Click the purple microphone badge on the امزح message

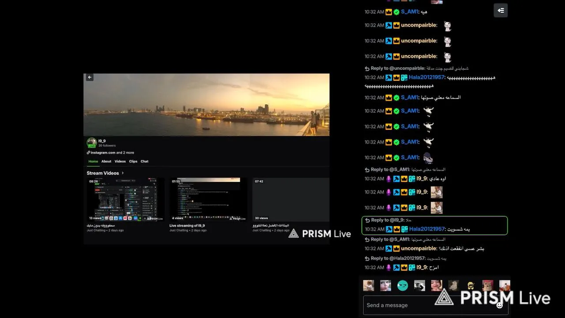389,267
